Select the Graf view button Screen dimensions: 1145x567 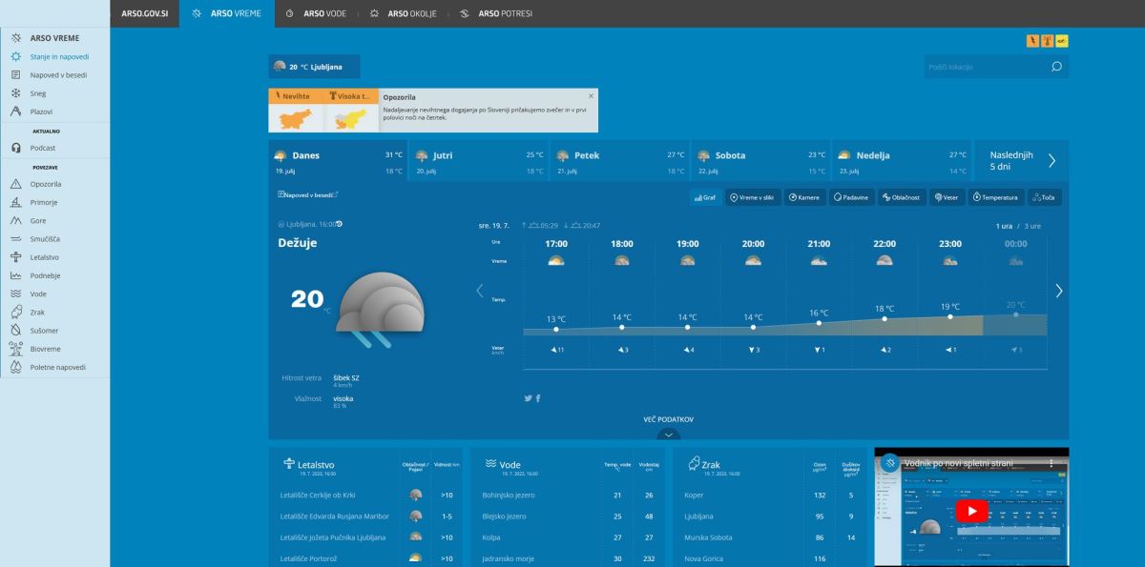(704, 197)
